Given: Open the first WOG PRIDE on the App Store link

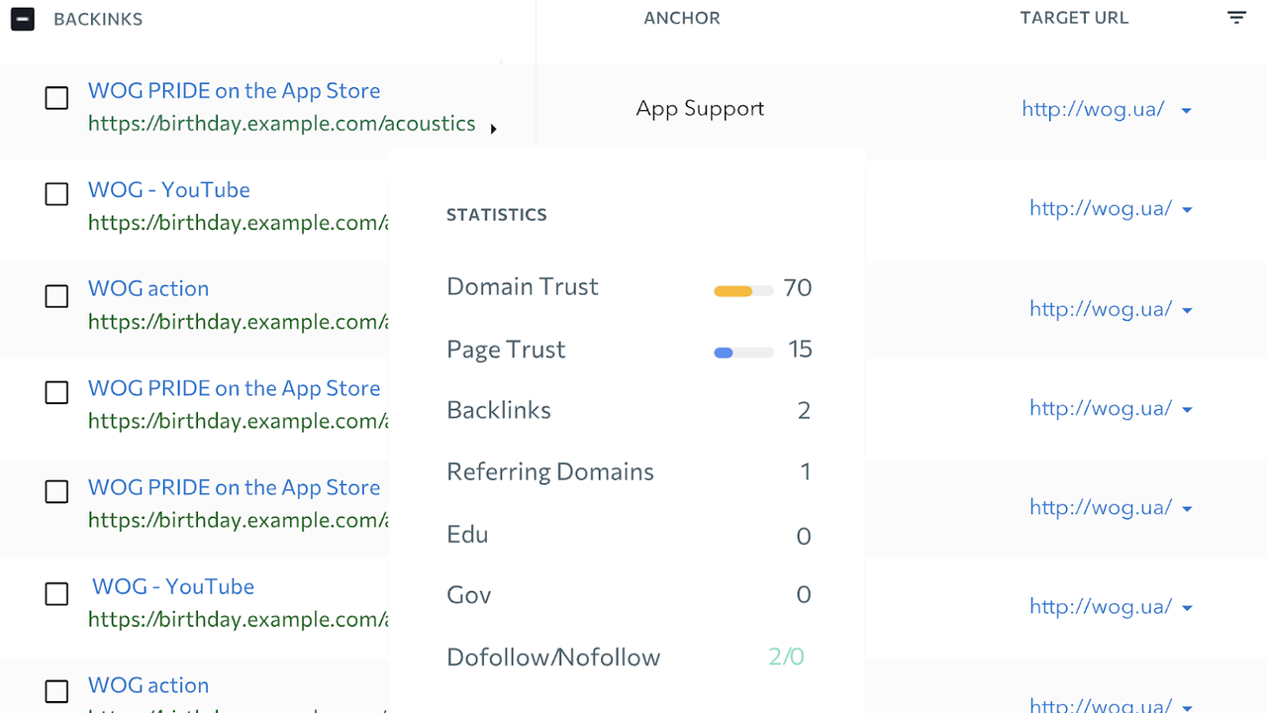Looking at the screenshot, I should click(234, 91).
